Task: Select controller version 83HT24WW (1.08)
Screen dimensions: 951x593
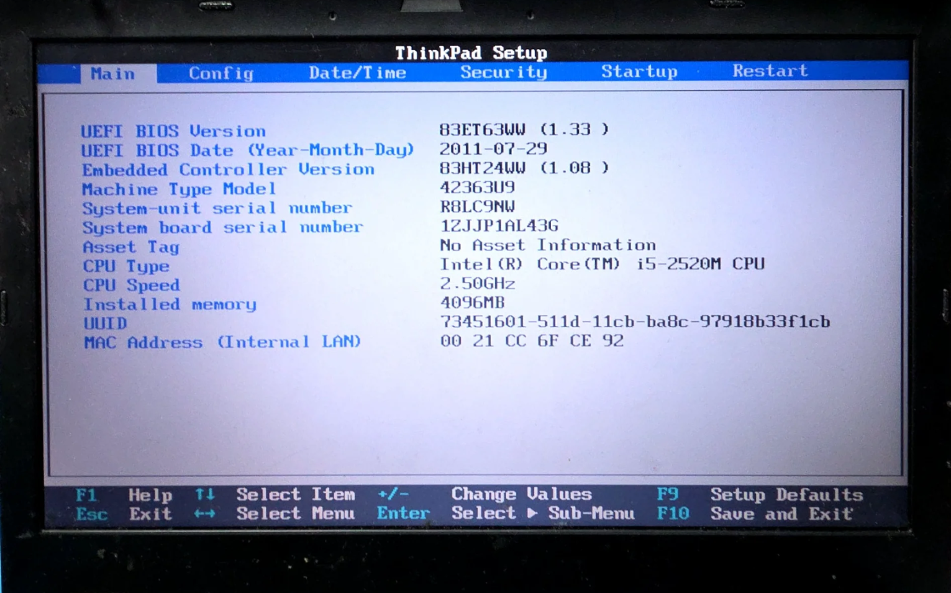Action: pyautogui.click(x=524, y=168)
